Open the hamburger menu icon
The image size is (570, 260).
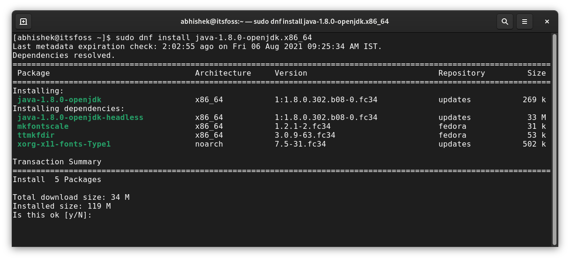(x=525, y=21)
